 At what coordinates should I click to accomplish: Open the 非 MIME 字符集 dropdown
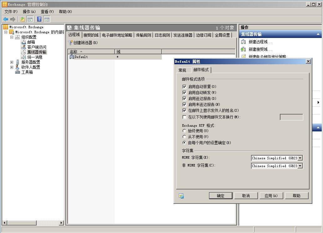point(300,166)
